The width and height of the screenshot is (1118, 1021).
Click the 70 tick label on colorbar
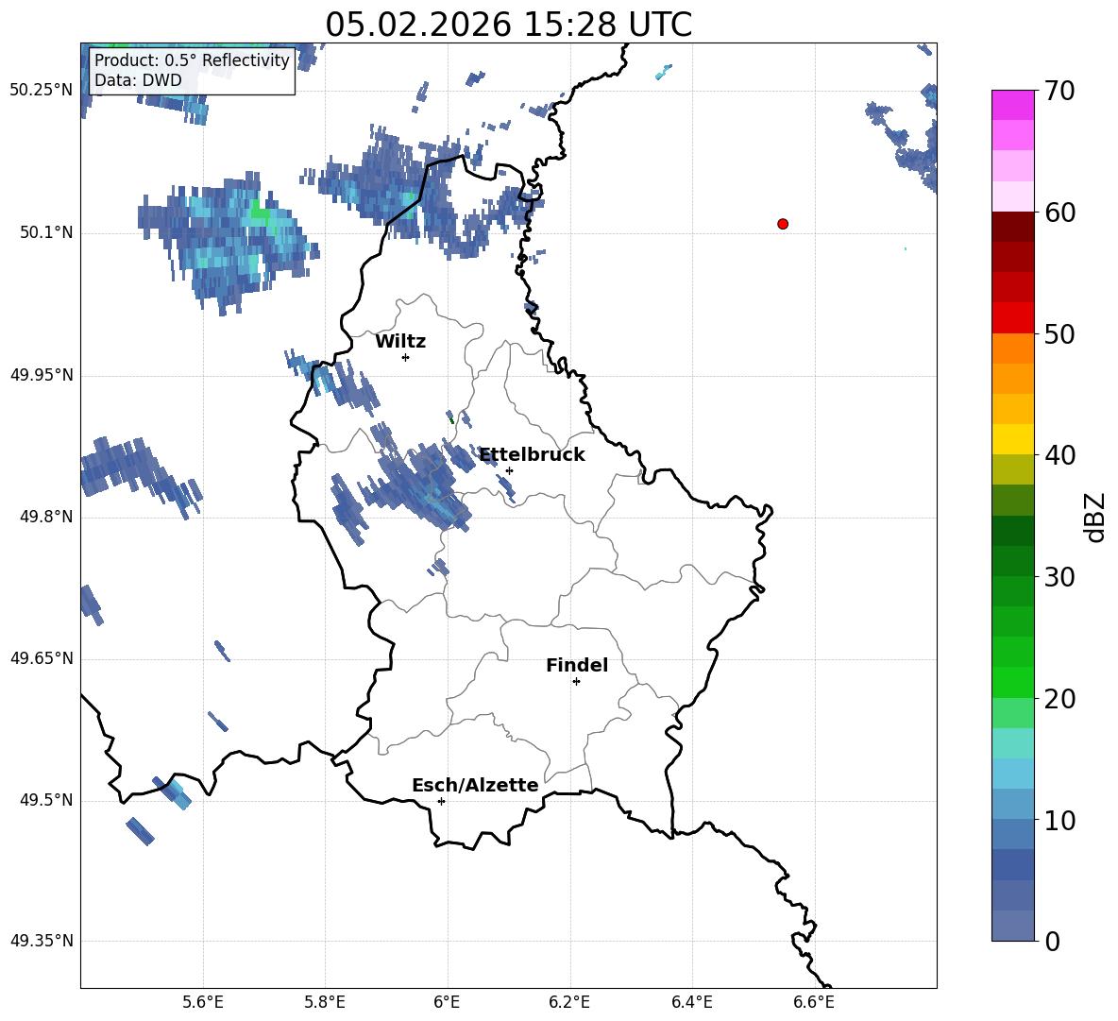[x=1059, y=92]
